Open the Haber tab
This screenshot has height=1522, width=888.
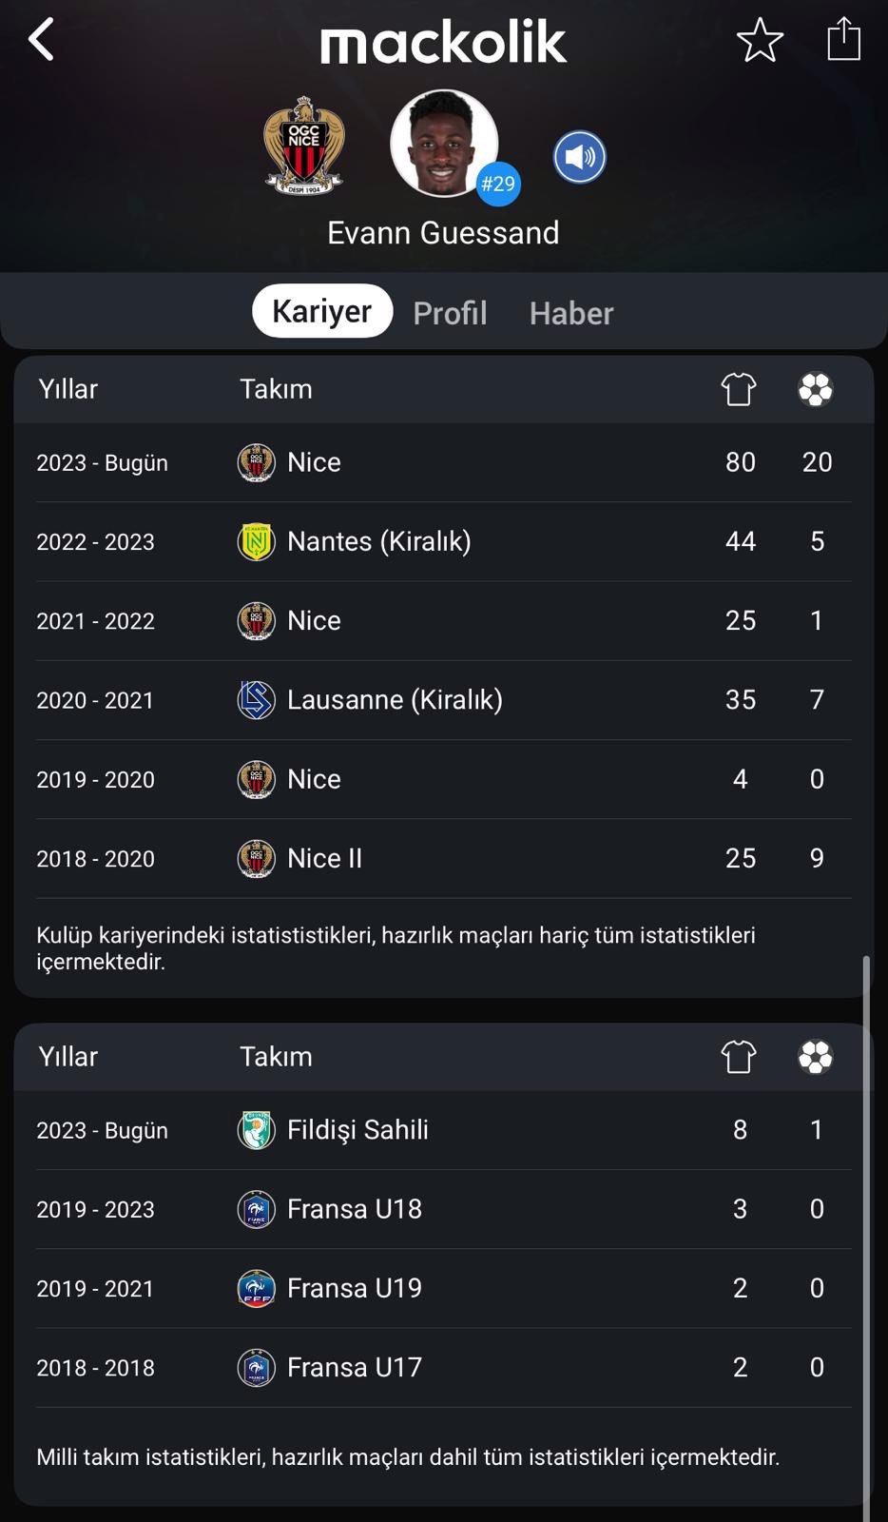[x=571, y=313]
